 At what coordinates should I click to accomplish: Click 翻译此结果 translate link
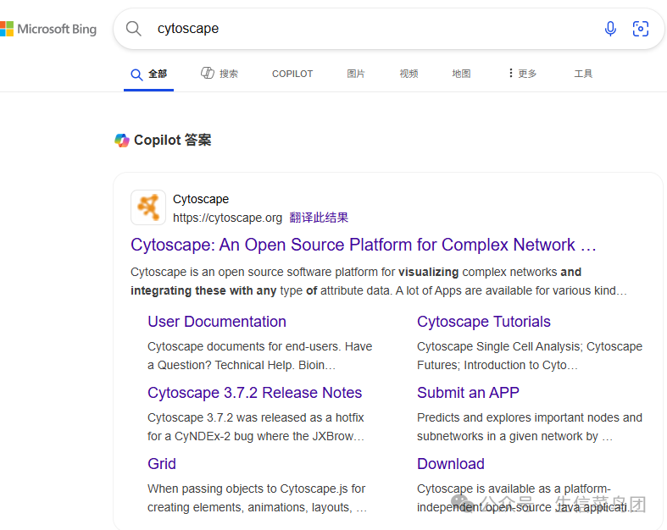tap(319, 218)
